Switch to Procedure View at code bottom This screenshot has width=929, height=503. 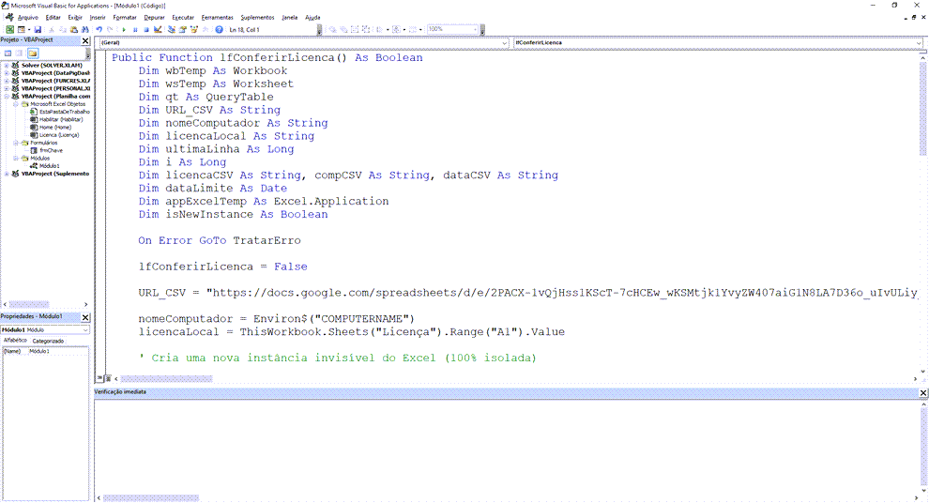coord(99,377)
